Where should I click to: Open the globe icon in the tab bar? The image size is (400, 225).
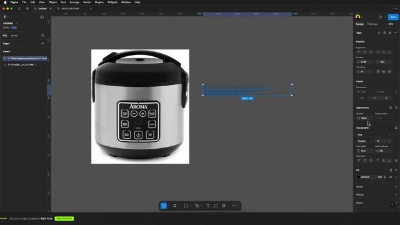(27, 8)
